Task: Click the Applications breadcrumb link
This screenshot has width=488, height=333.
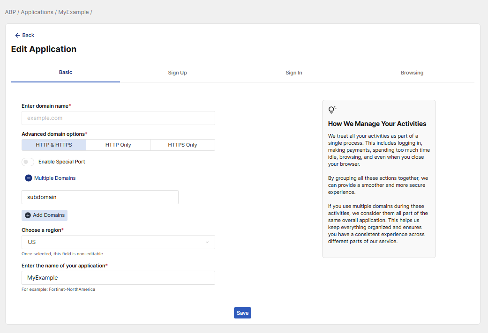Action: tap(37, 12)
